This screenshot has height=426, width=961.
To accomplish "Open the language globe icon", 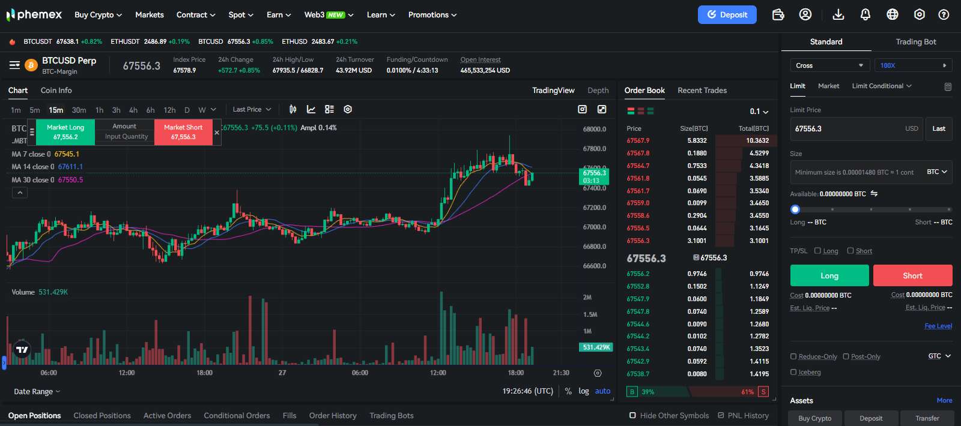I will [x=893, y=14].
